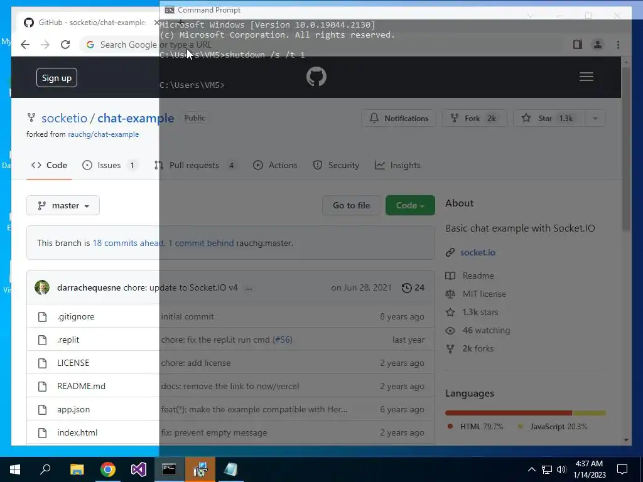The height and width of the screenshot is (482, 643).
Task: Open File Explorer from taskbar
Action: coord(77,469)
